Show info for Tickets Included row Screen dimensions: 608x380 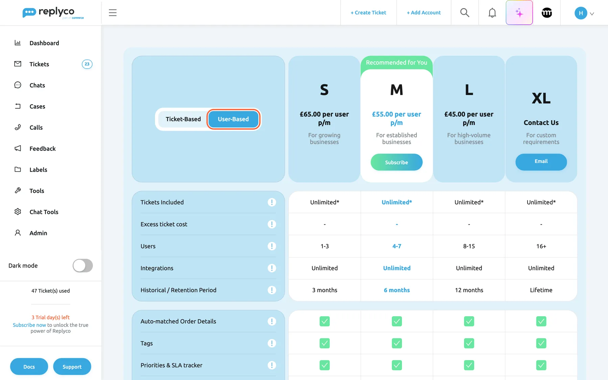(x=272, y=202)
